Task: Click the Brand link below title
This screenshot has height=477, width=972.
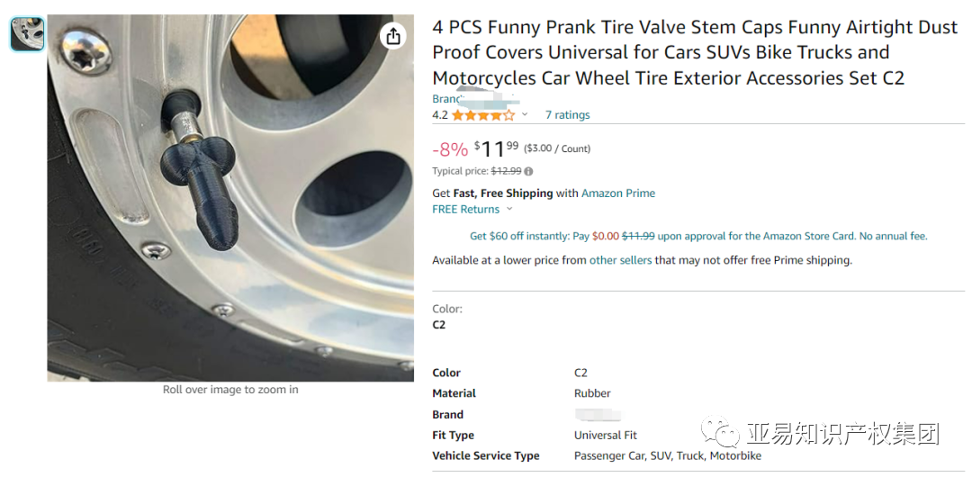Action: click(x=446, y=99)
